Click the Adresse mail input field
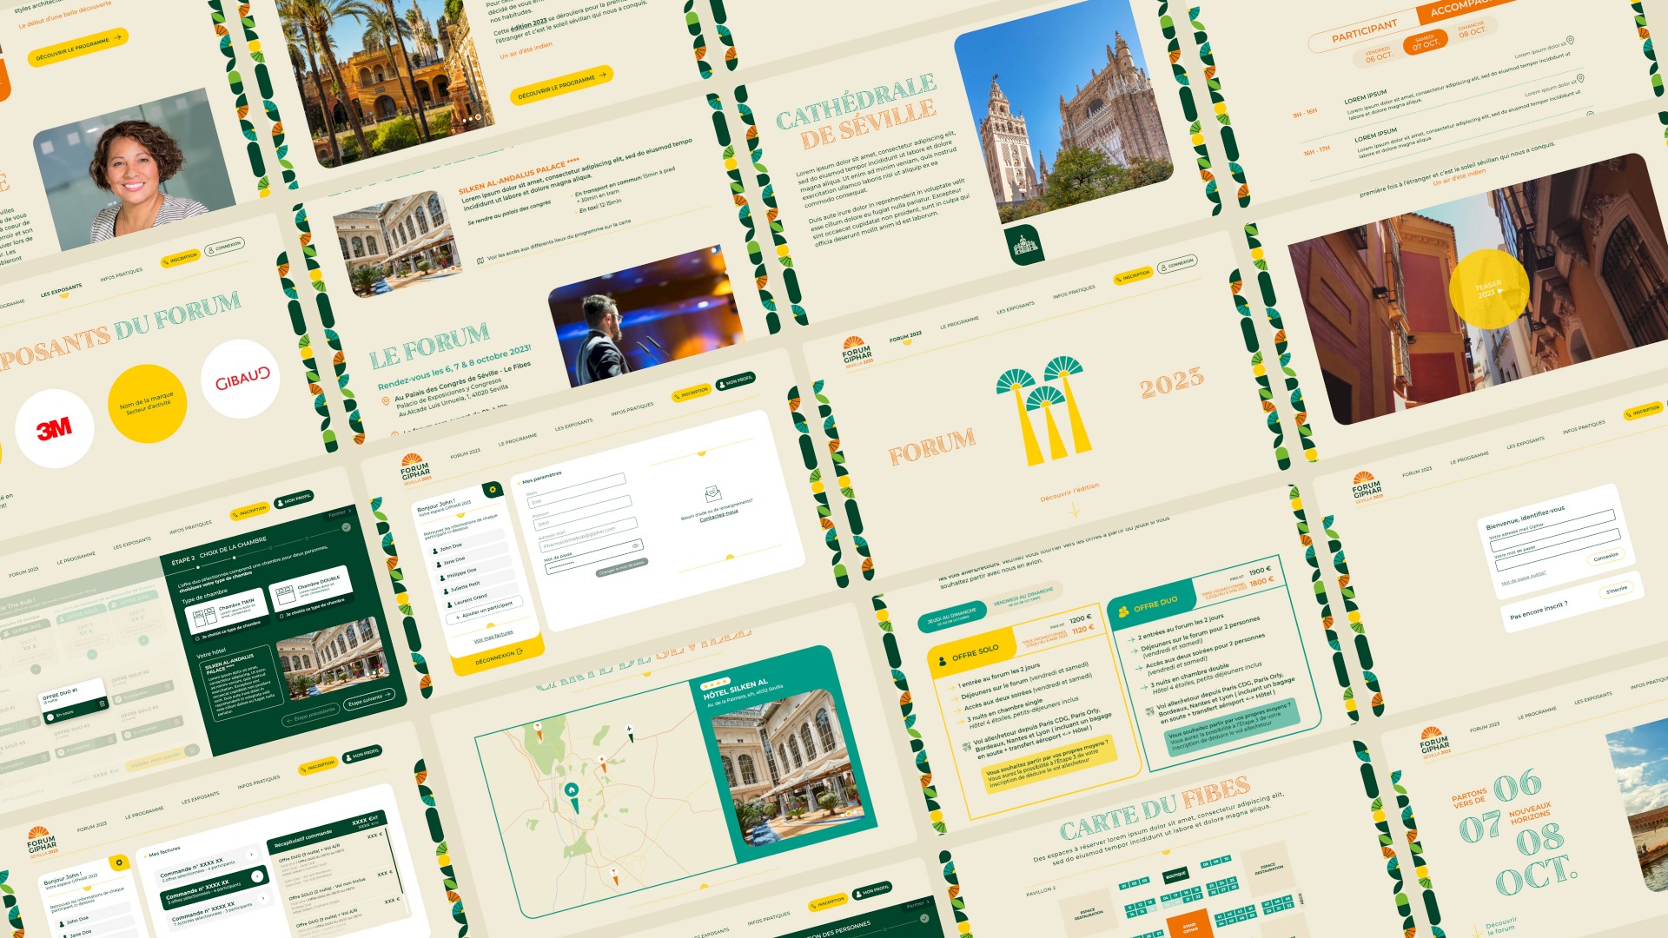The width and height of the screenshot is (1668, 938). coord(587,533)
